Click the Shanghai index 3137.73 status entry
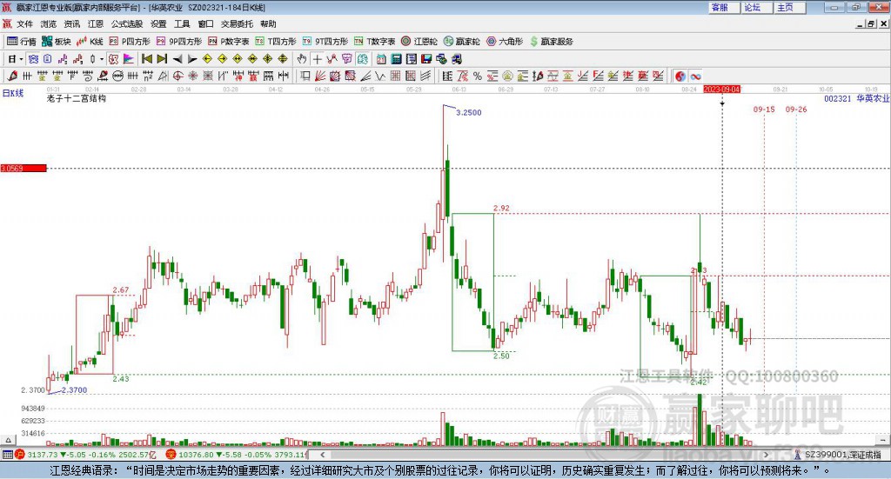The image size is (891, 479). click(86, 455)
